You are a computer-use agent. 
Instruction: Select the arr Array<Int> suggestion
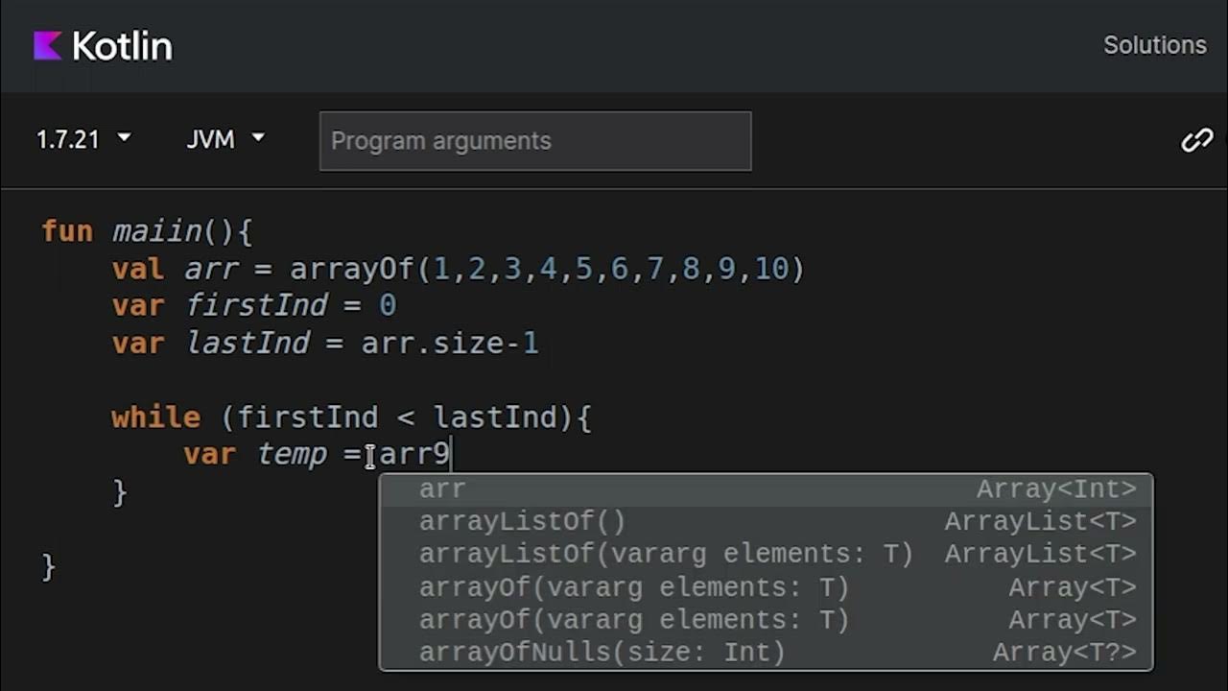766,489
